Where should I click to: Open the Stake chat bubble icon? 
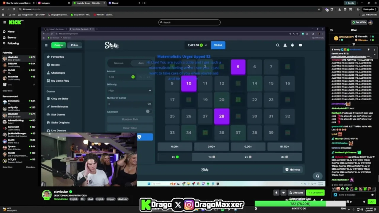pos(300,45)
